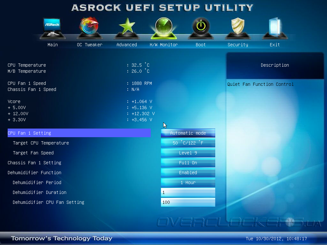This screenshot has height=245, width=327.
Task: Choose the Exit tab label
Action: 275,45
